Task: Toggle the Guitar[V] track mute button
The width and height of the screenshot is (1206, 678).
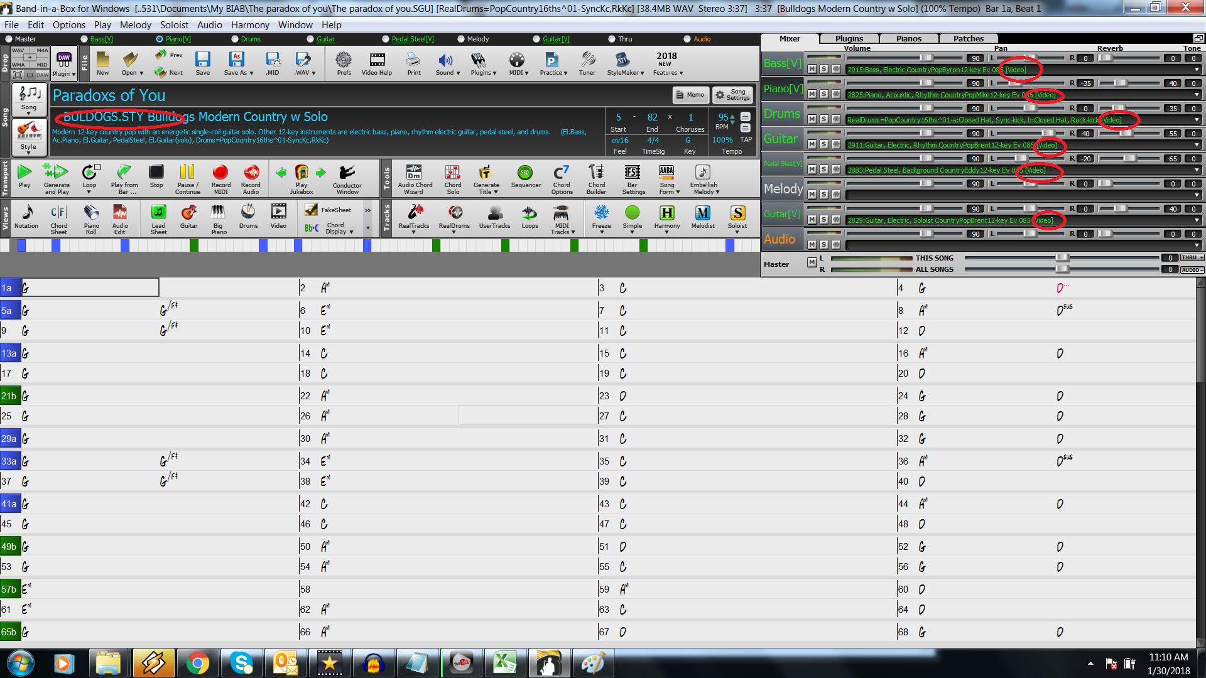Action: click(812, 219)
